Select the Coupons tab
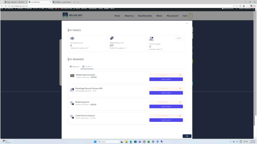The width and height of the screenshot is (257, 144). point(87,66)
